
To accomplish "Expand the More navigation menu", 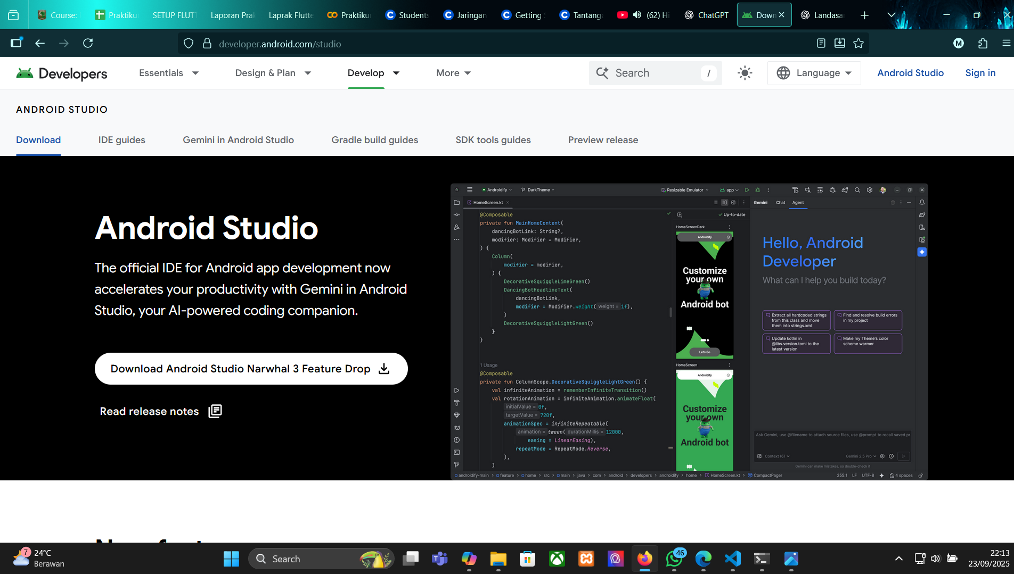I will click(453, 73).
